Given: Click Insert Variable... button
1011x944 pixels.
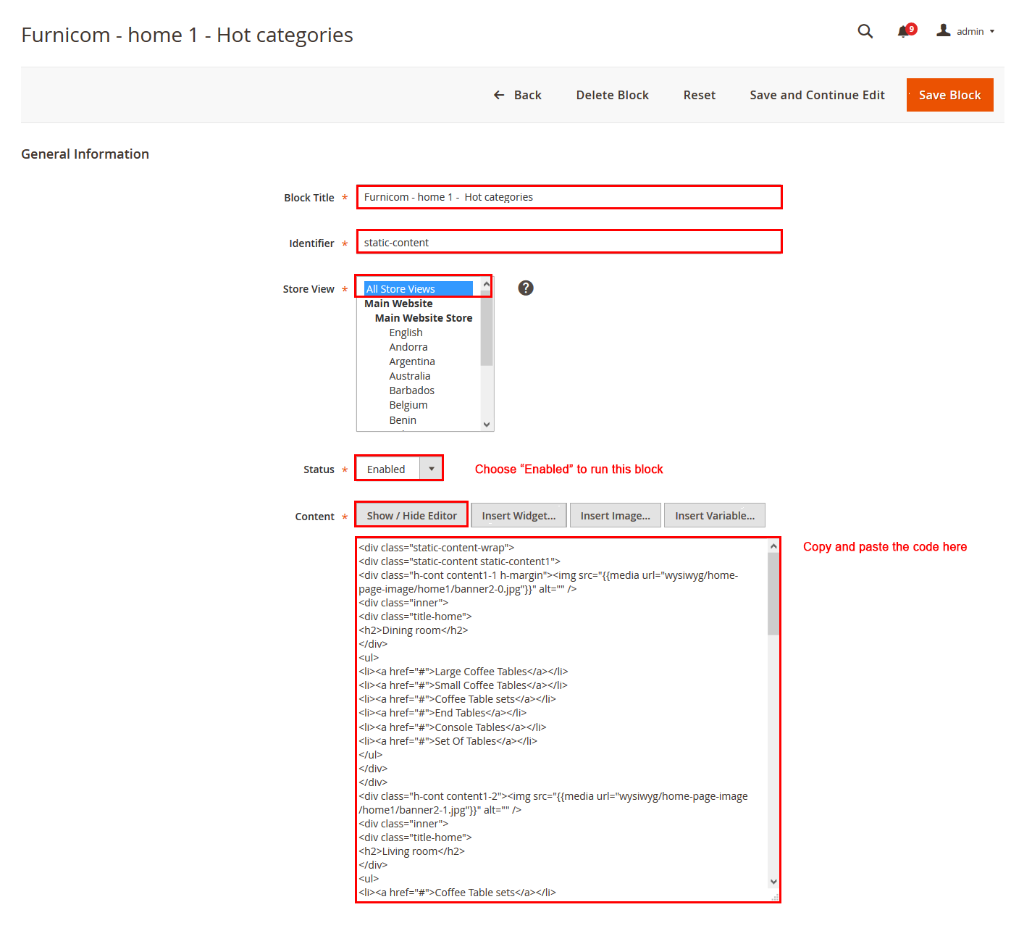Looking at the screenshot, I should [714, 515].
